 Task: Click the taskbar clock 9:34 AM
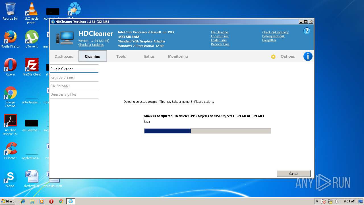pyautogui.click(x=349, y=201)
